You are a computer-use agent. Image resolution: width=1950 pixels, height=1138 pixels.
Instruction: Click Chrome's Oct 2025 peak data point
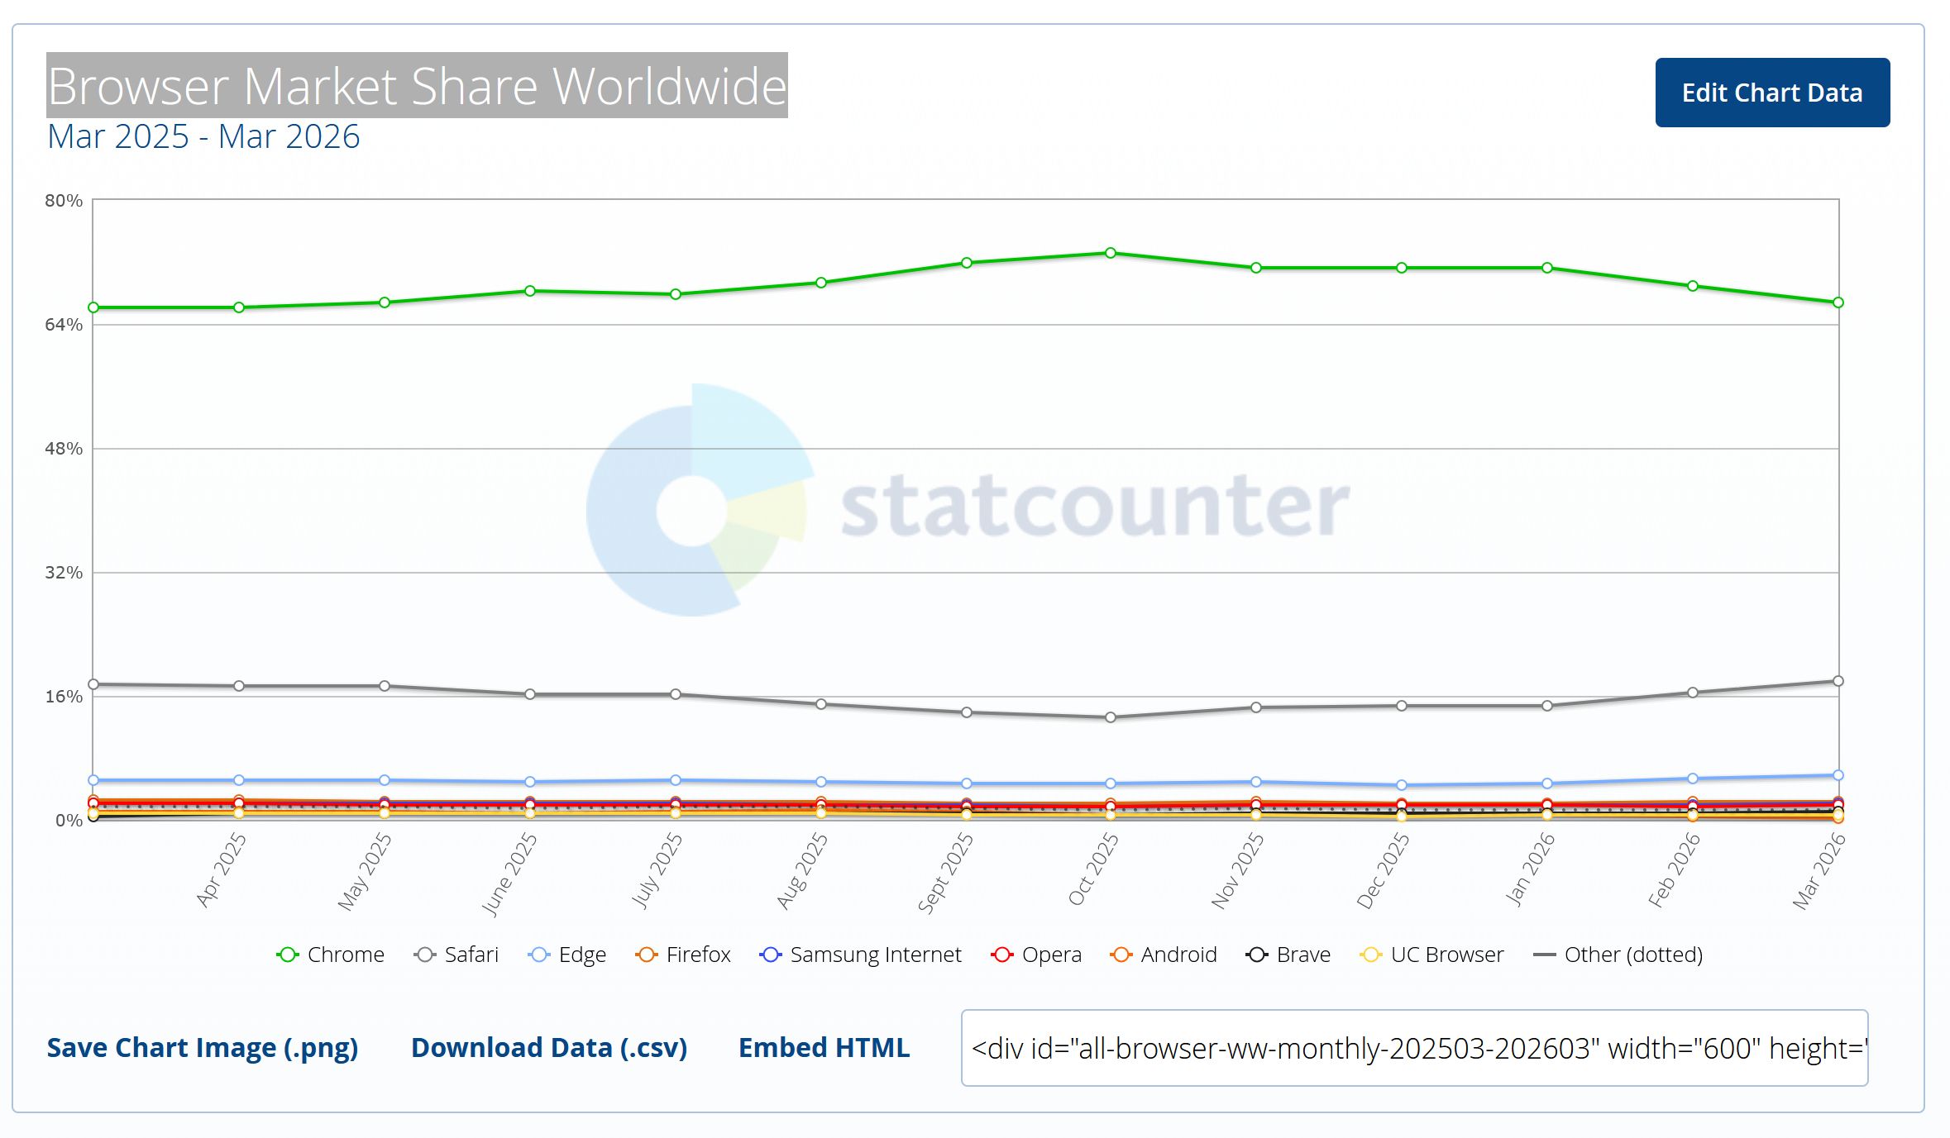tap(1111, 253)
